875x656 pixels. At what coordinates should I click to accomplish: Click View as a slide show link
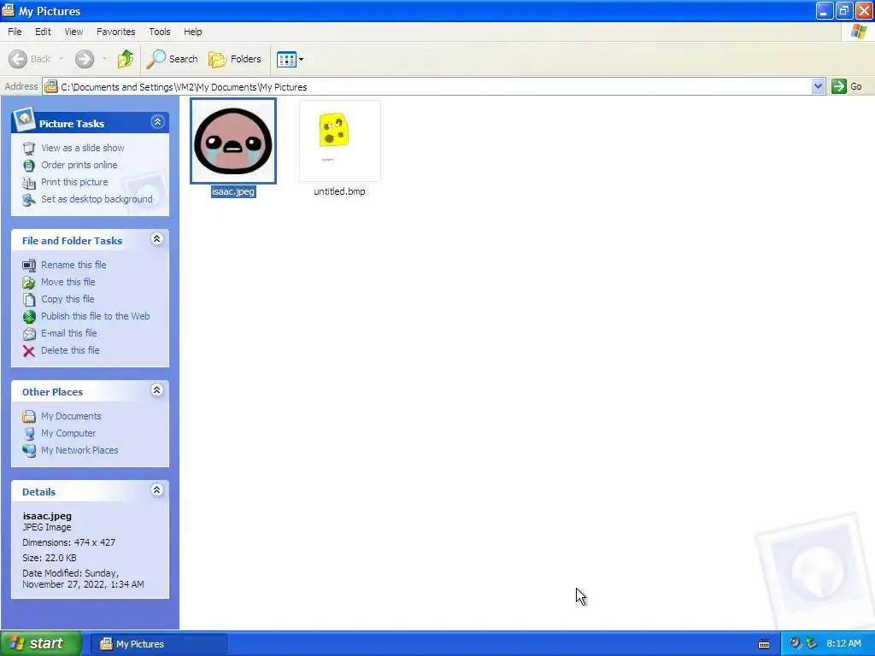click(x=83, y=148)
